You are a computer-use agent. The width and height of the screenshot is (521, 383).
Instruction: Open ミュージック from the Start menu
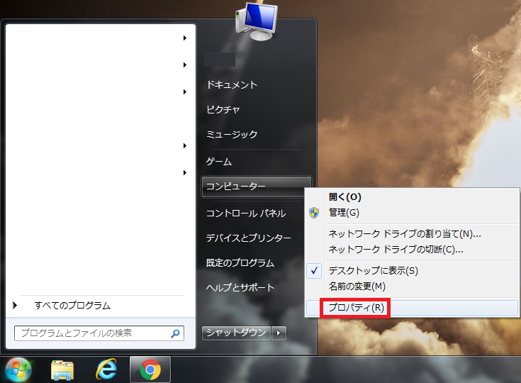point(232,134)
